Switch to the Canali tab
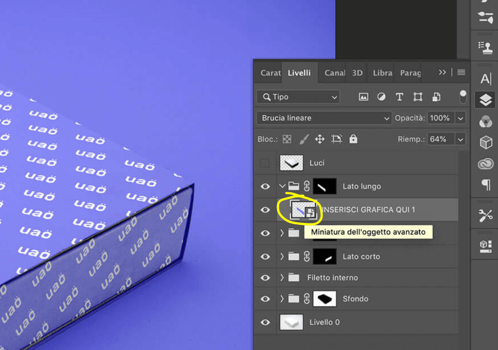Viewport: 498px width, 350px height. point(334,73)
